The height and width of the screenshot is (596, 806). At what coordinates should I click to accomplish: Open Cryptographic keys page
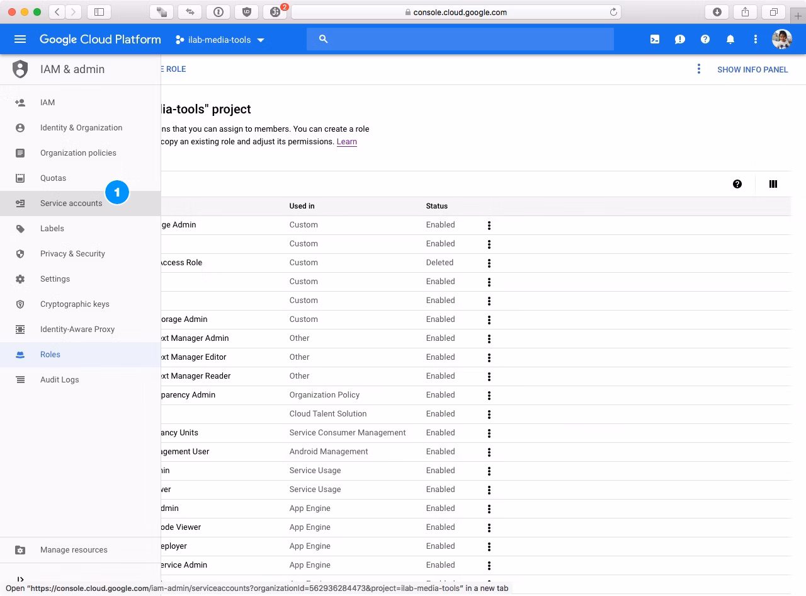coord(81,304)
